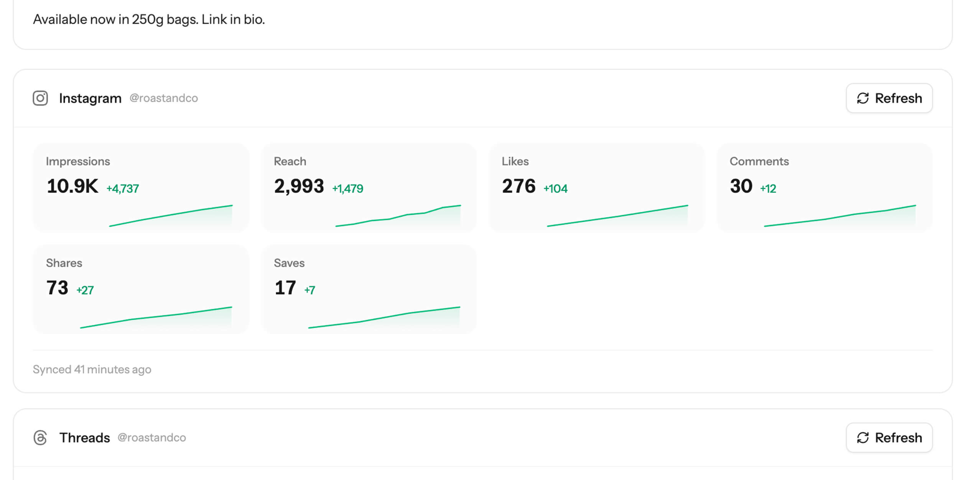Open the Threads @roastandco handle
This screenshot has height=480, width=961.
click(152, 437)
